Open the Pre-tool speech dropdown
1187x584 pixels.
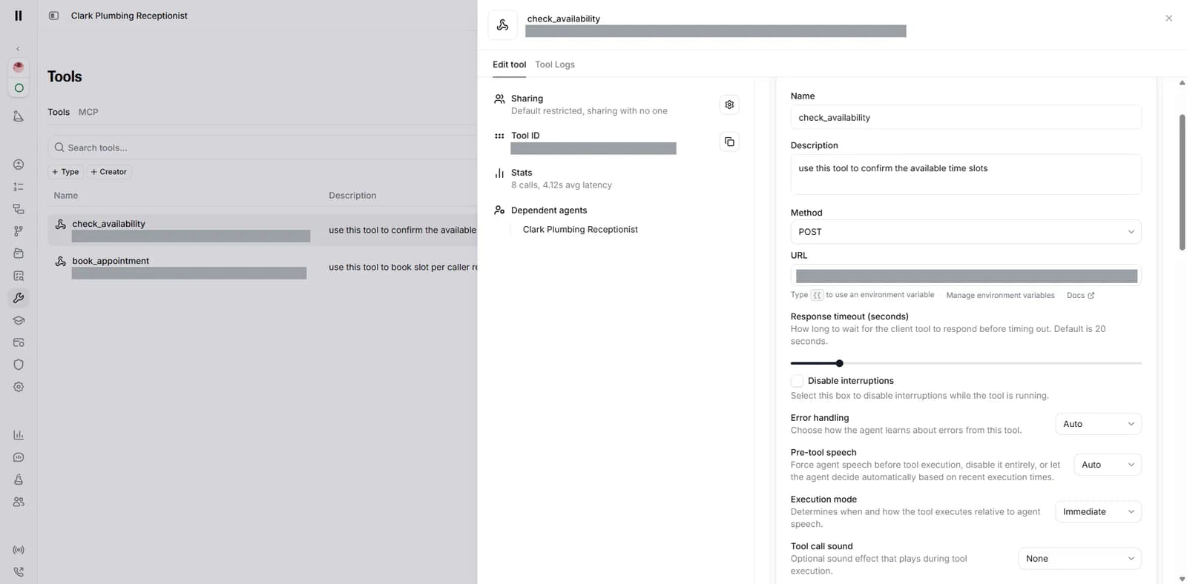(x=1108, y=465)
